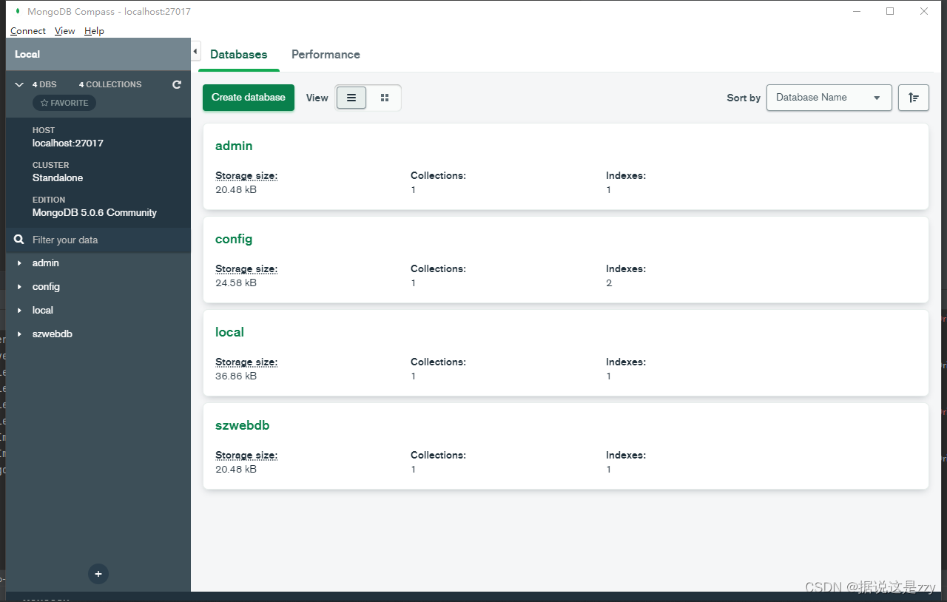Image resolution: width=947 pixels, height=602 pixels.
Task: Expand the config database in sidebar
Action: pos(19,287)
